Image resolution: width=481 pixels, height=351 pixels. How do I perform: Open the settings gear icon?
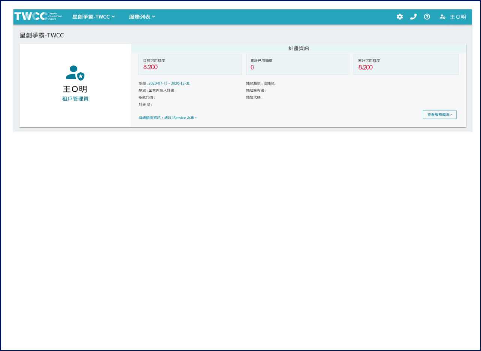pos(400,17)
